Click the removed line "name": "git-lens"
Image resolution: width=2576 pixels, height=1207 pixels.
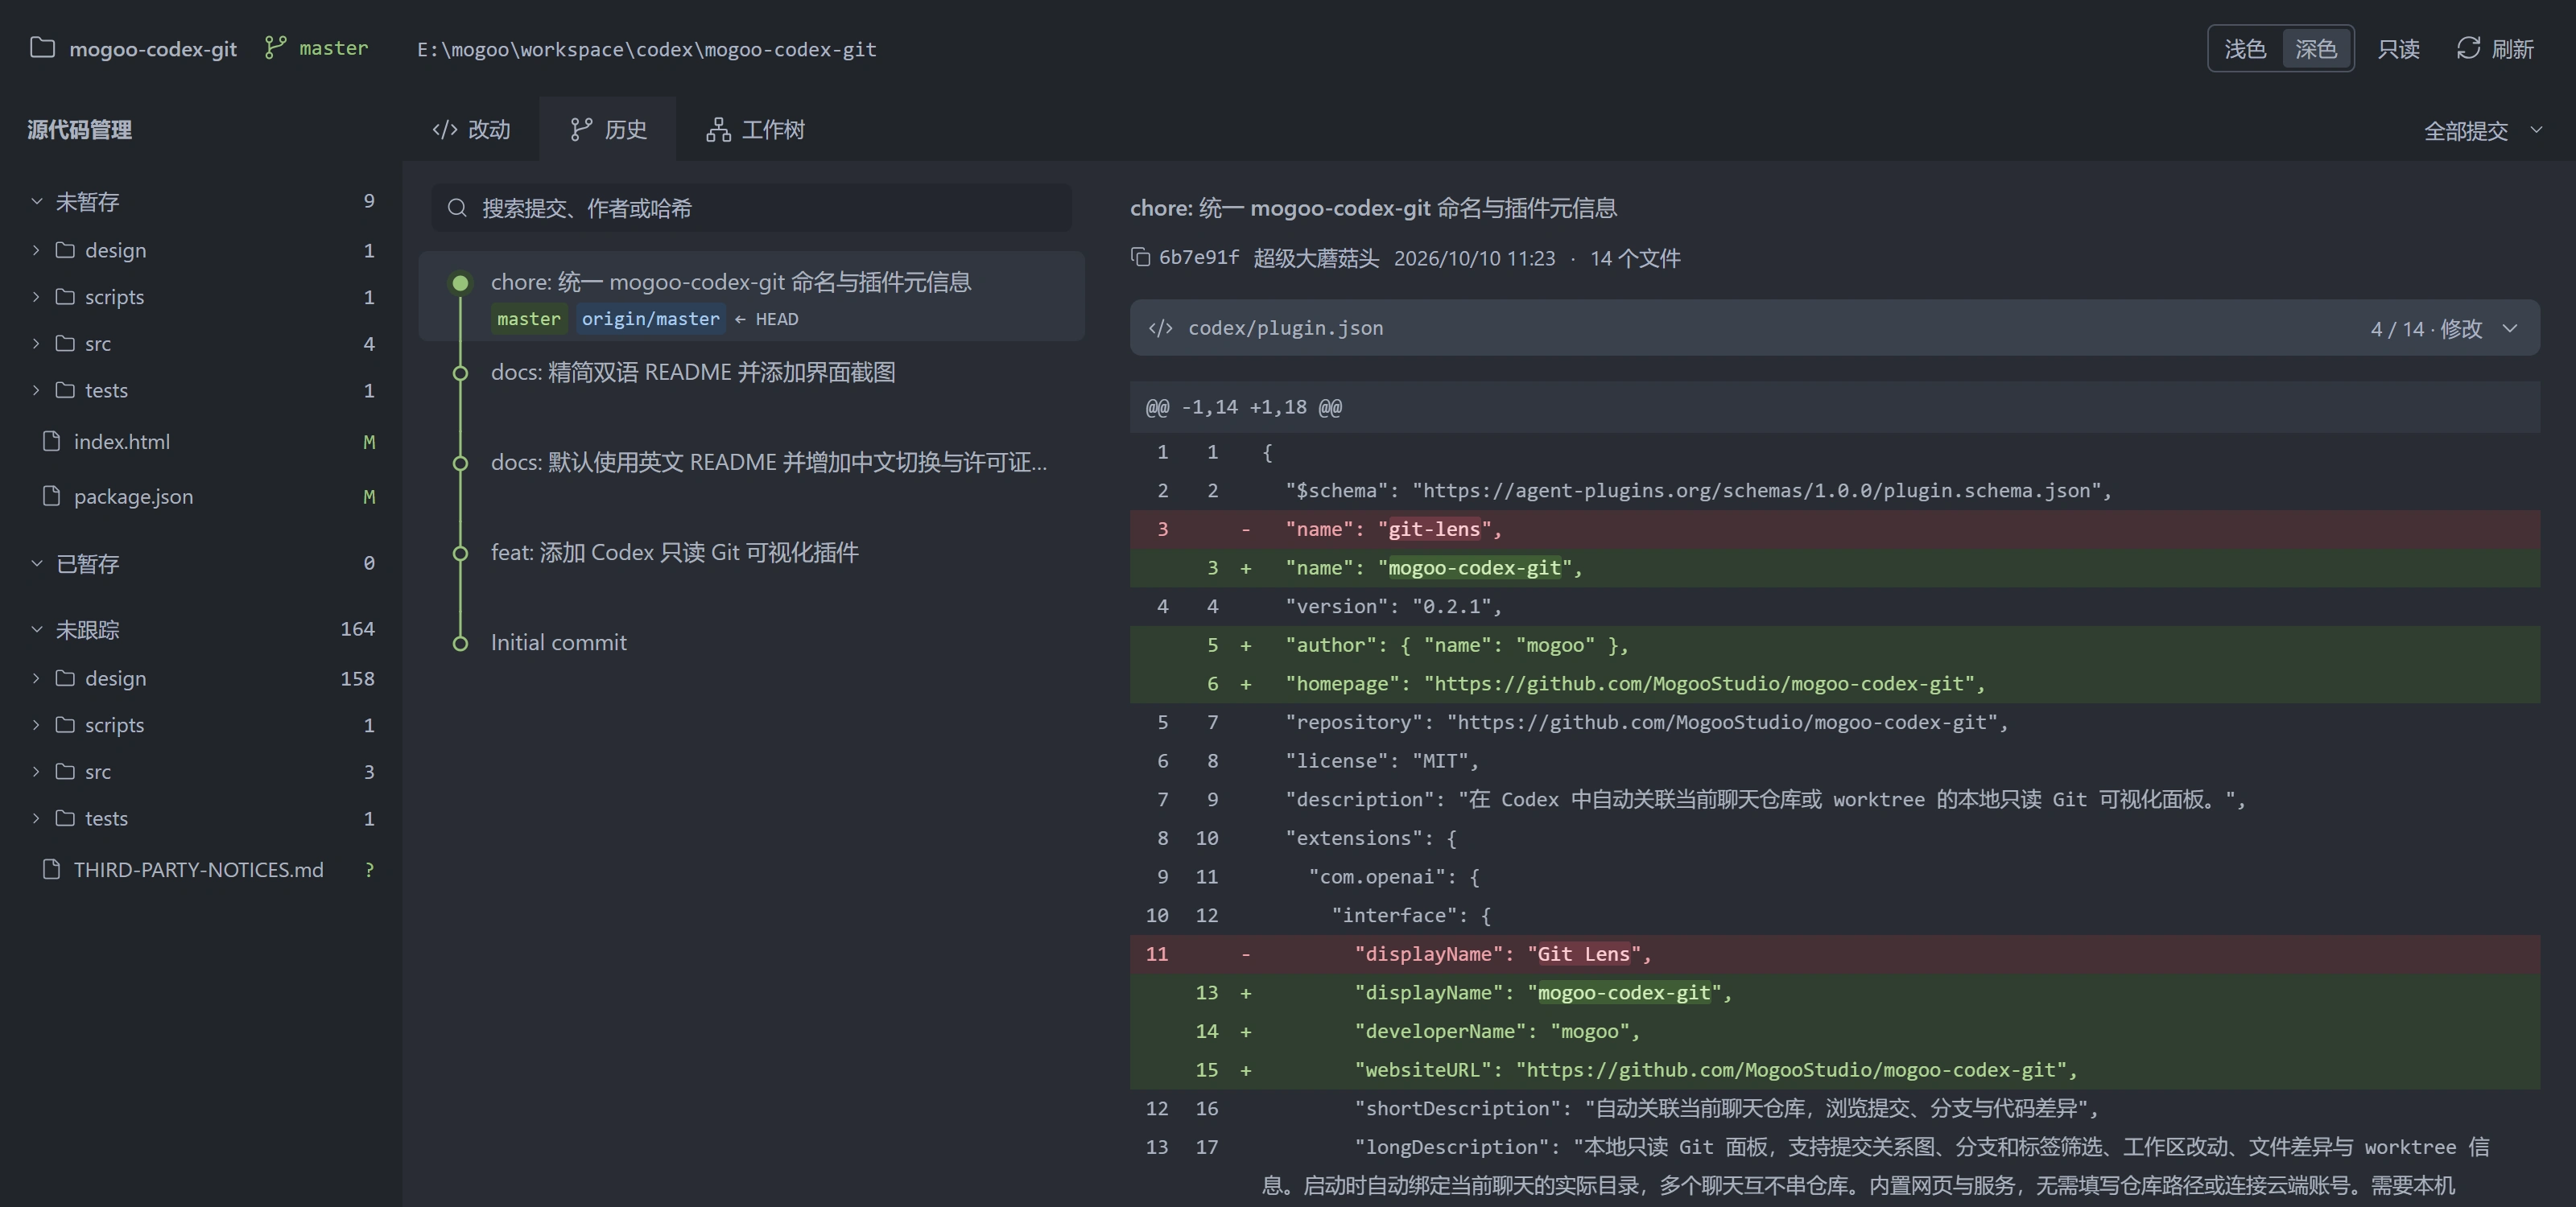(x=1835, y=529)
